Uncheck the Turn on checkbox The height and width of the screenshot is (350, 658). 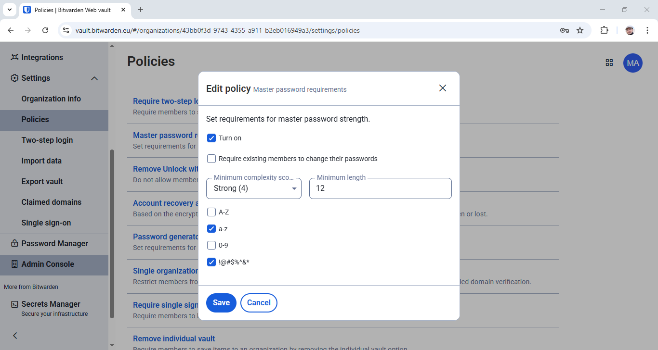[x=211, y=138]
